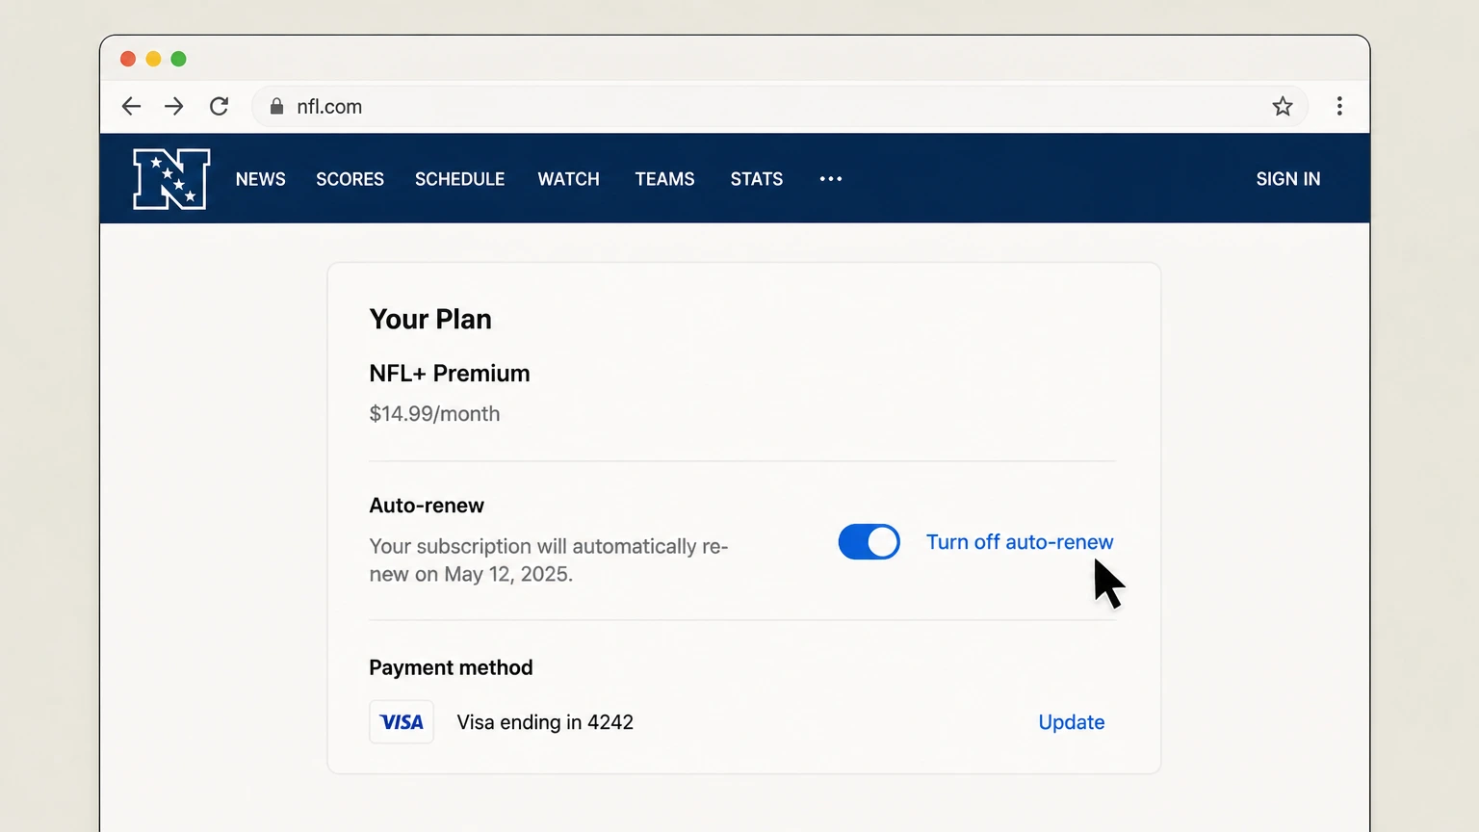Open the NEWS navigation item
The image size is (1479, 832).
click(261, 179)
